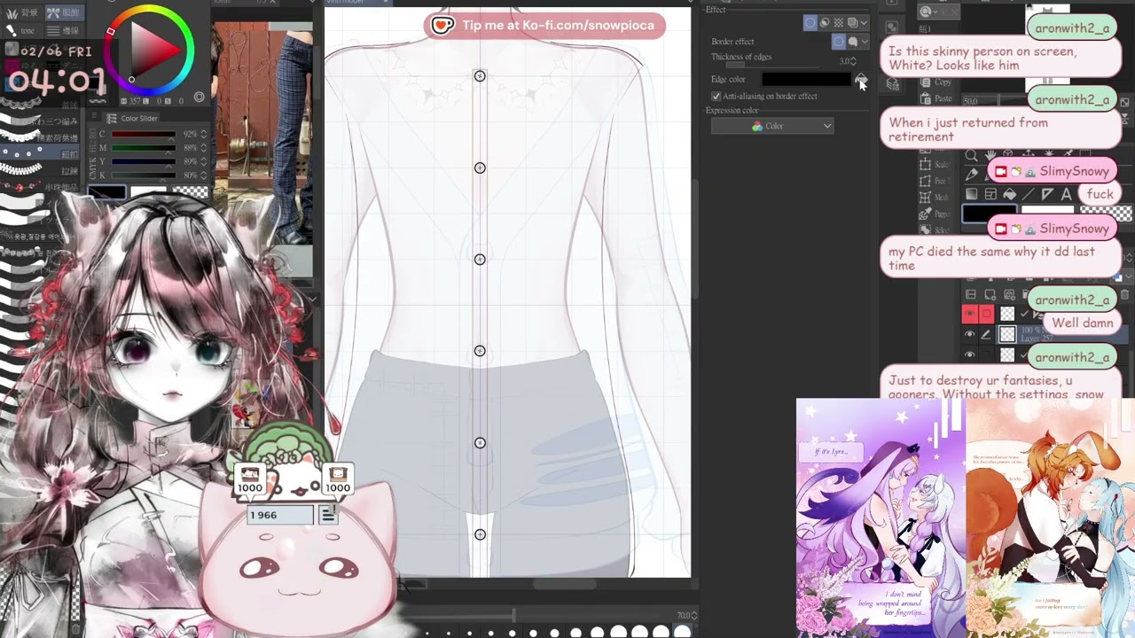Select the Fill bucket tool
Screen dimensions: 1135x638
click(x=1009, y=194)
